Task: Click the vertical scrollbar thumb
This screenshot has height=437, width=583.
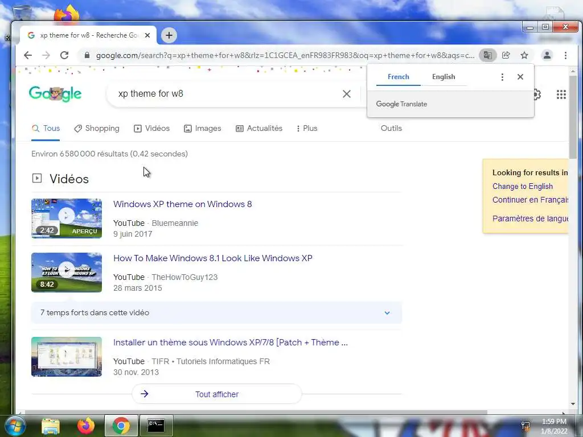Action: (573, 117)
